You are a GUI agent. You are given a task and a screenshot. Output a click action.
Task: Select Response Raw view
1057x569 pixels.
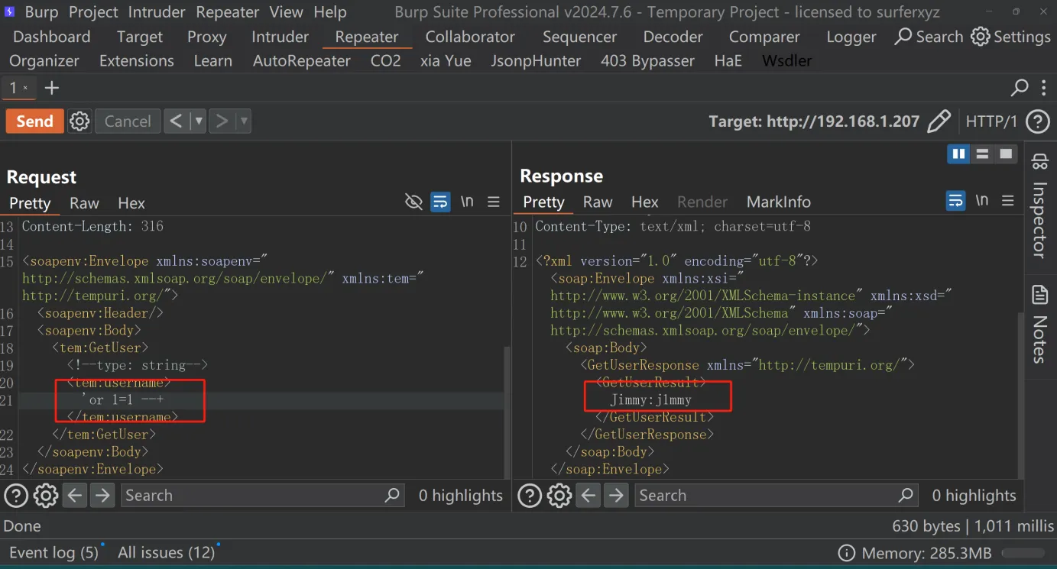(598, 202)
